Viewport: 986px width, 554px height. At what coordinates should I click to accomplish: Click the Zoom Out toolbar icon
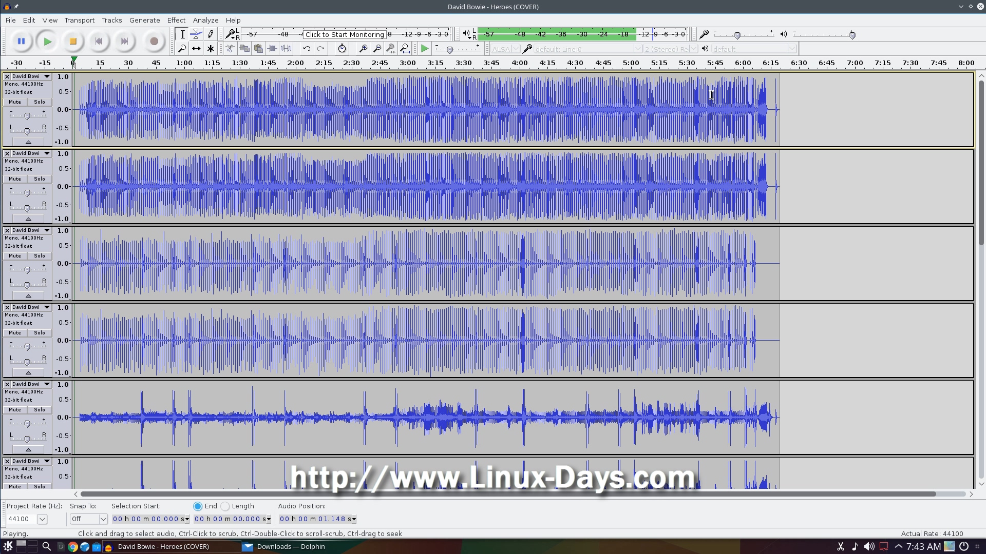point(377,49)
